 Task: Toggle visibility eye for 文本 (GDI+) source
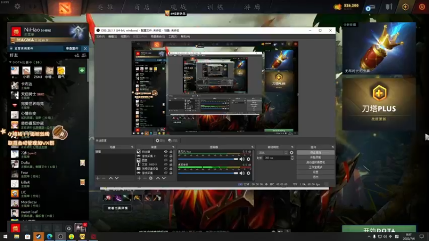[166, 164]
